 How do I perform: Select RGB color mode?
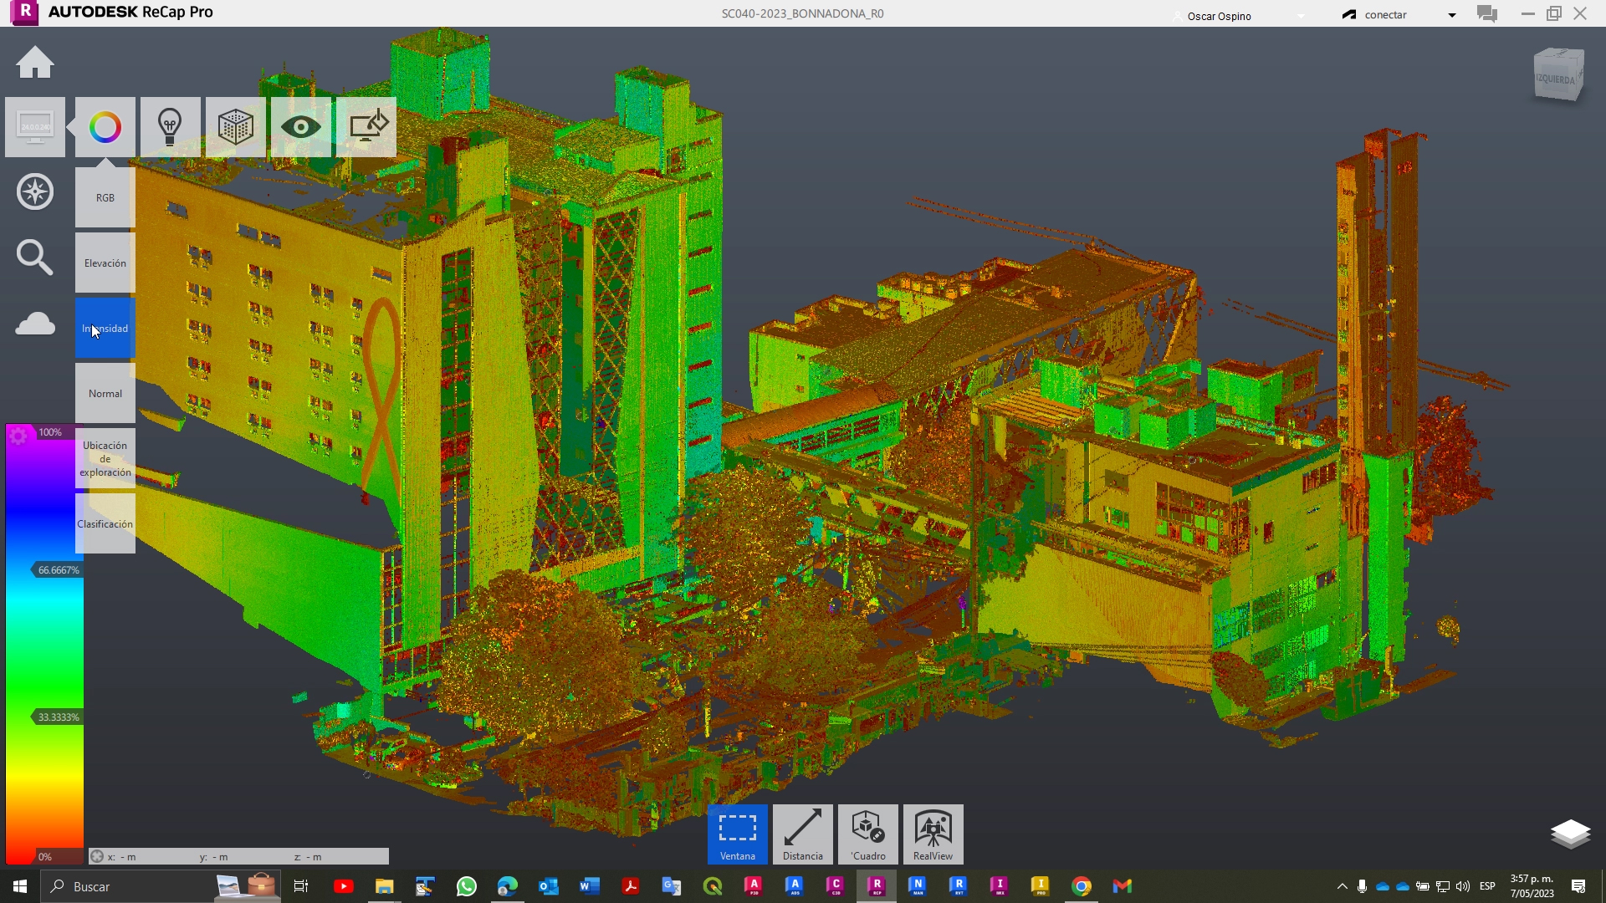click(105, 197)
